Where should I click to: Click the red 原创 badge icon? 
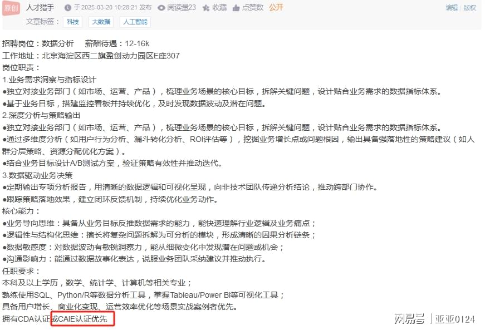tap(11, 7)
